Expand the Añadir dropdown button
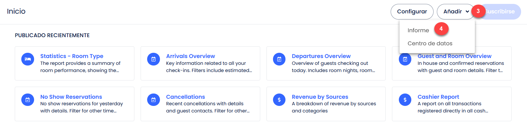Screen dimensions: 527x131 [x=456, y=12]
